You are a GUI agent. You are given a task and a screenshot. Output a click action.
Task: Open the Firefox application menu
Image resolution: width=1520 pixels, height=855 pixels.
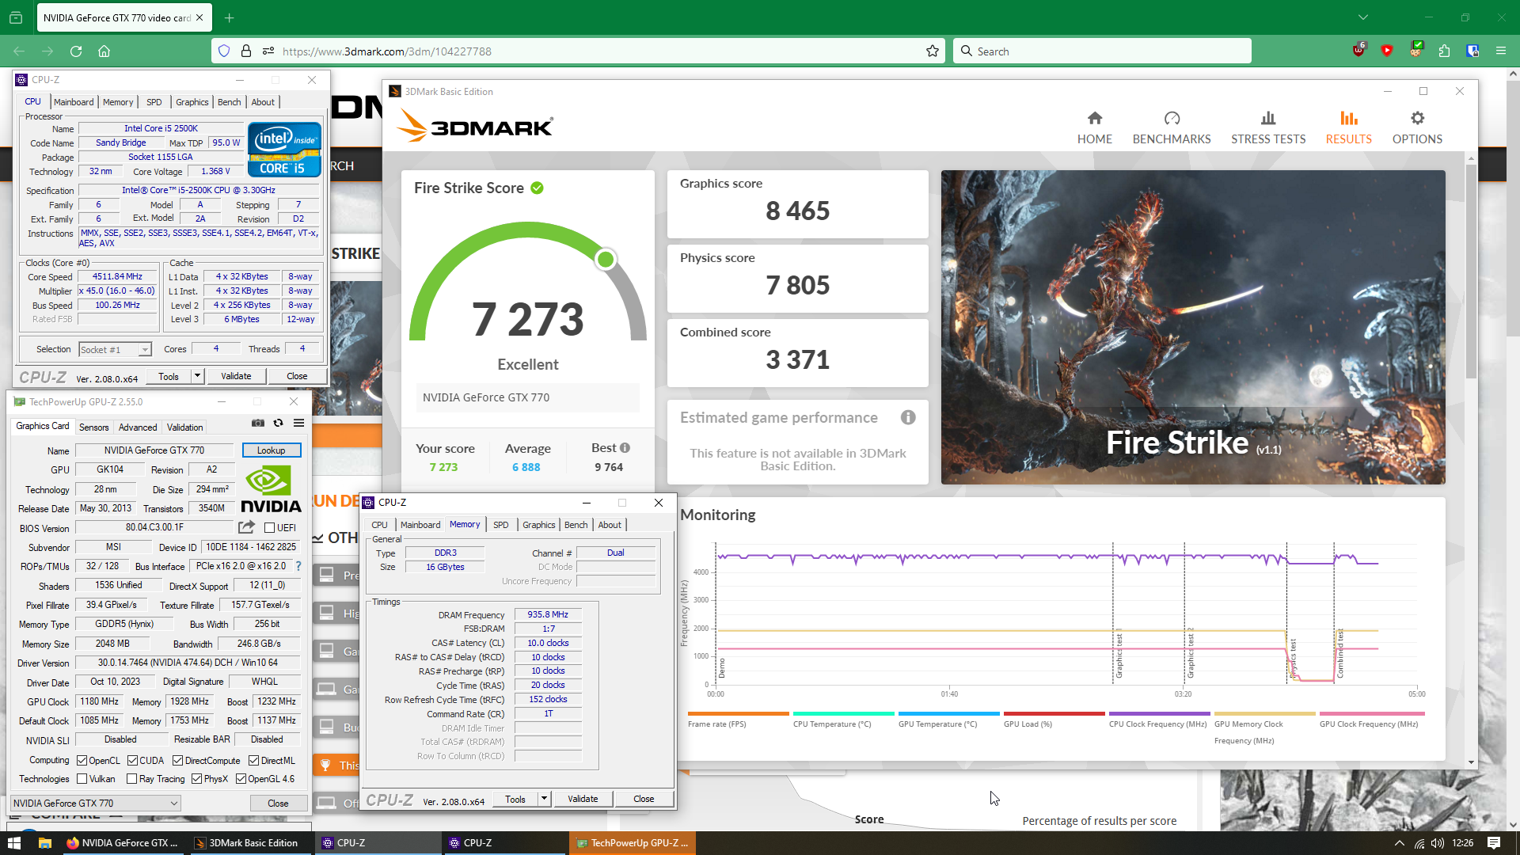pyautogui.click(x=1501, y=51)
